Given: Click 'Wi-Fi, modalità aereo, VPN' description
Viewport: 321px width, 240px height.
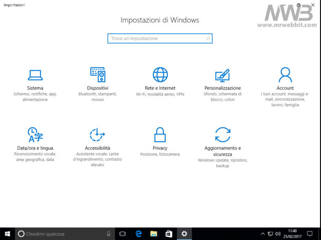Looking at the screenshot, I should pos(160,94).
